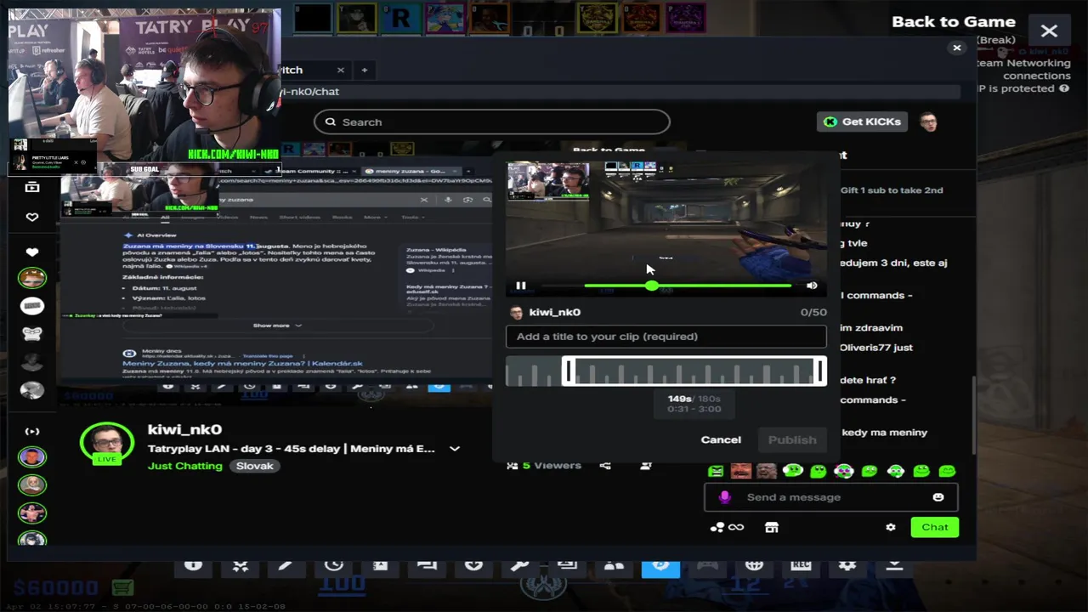Close the Twitch browser tab
The width and height of the screenshot is (1088, 612).
pyautogui.click(x=341, y=70)
